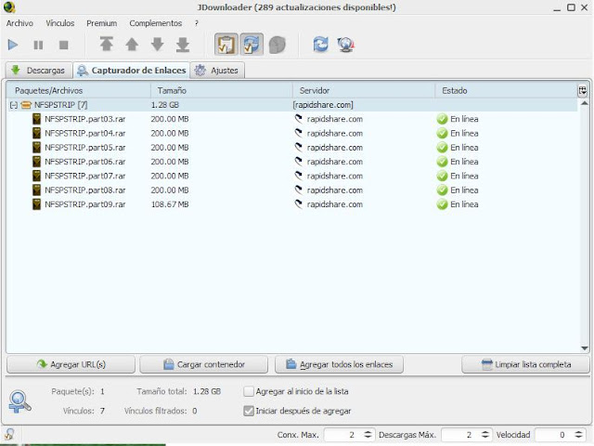Uncheck Iniciar después de agregar
Screen dimensions: 594x446
pos(249,411)
